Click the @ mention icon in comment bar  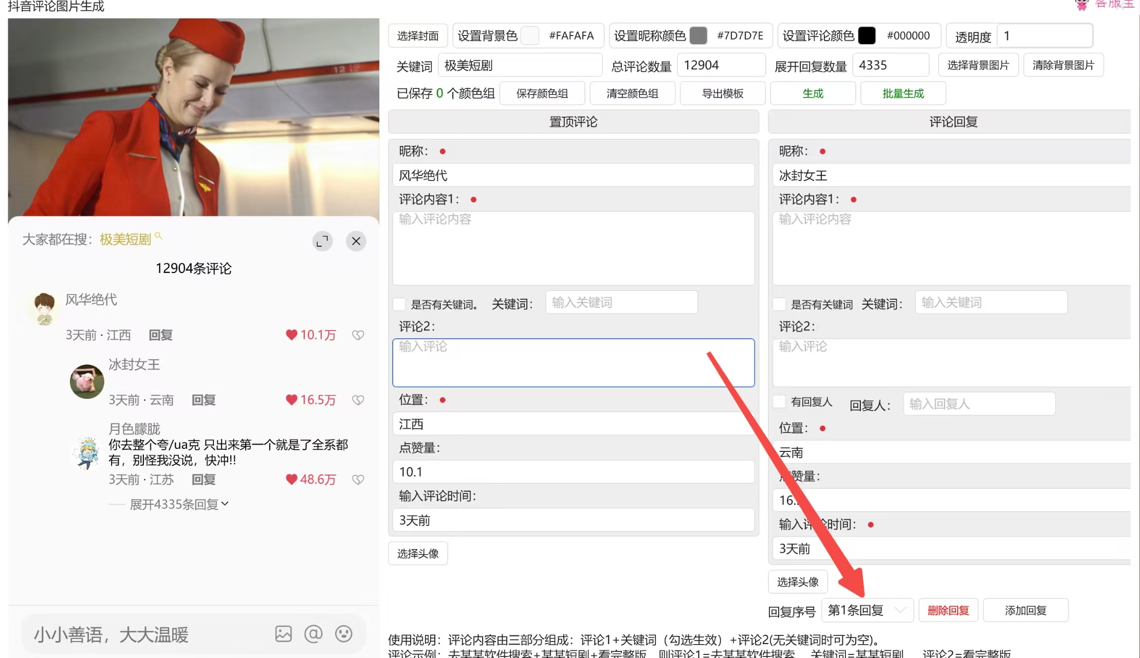pos(313,634)
